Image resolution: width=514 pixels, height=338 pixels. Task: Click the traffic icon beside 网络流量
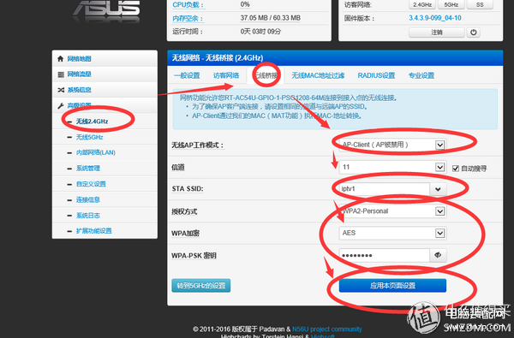[x=61, y=74]
